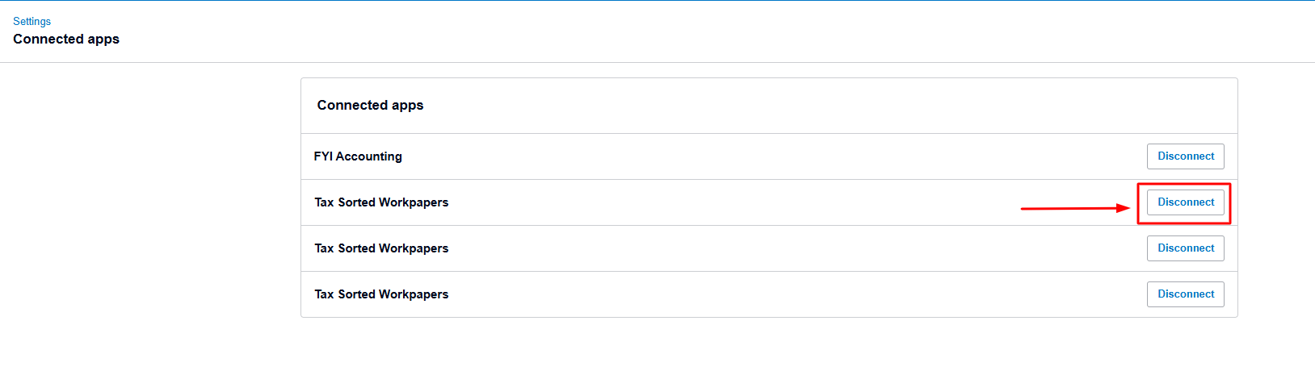The width and height of the screenshot is (1315, 375).
Task: Click the last Tax Sorted Workpapers name
Action: tap(381, 294)
